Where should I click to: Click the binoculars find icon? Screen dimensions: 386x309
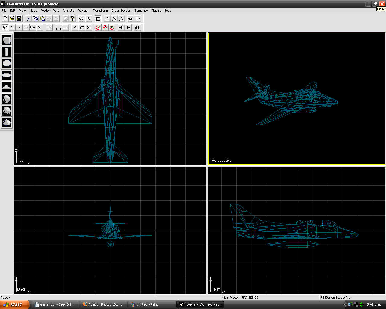pos(138,27)
